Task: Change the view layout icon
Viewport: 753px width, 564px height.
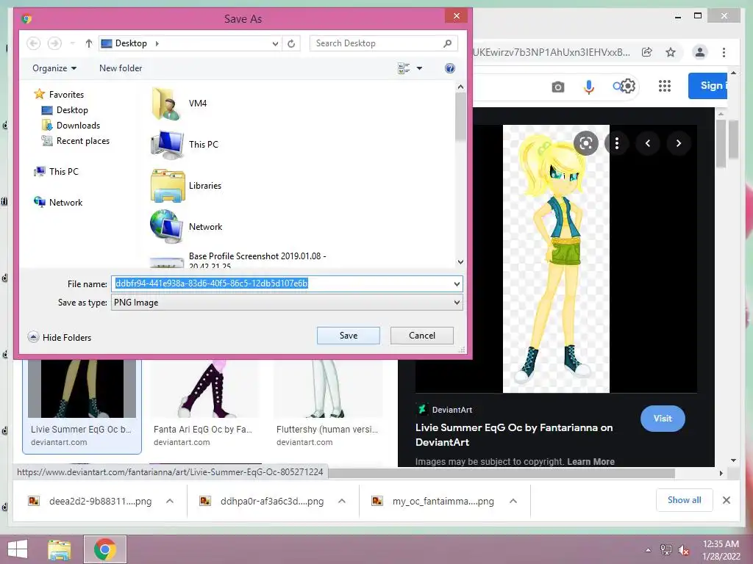Action: (x=404, y=68)
